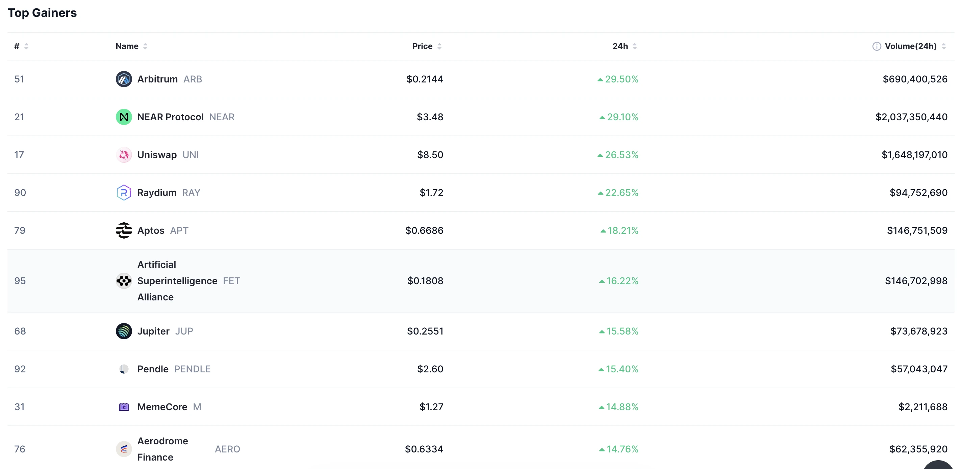
Task: Click the Aerodrome Finance logo icon
Action: (x=124, y=449)
